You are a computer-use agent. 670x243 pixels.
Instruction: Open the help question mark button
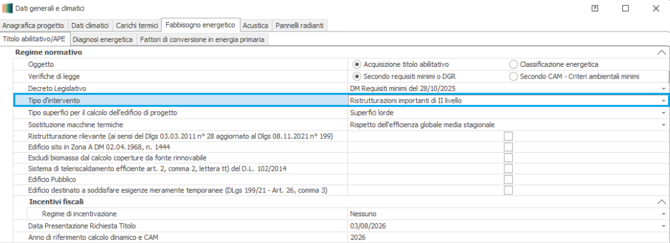(x=595, y=8)
